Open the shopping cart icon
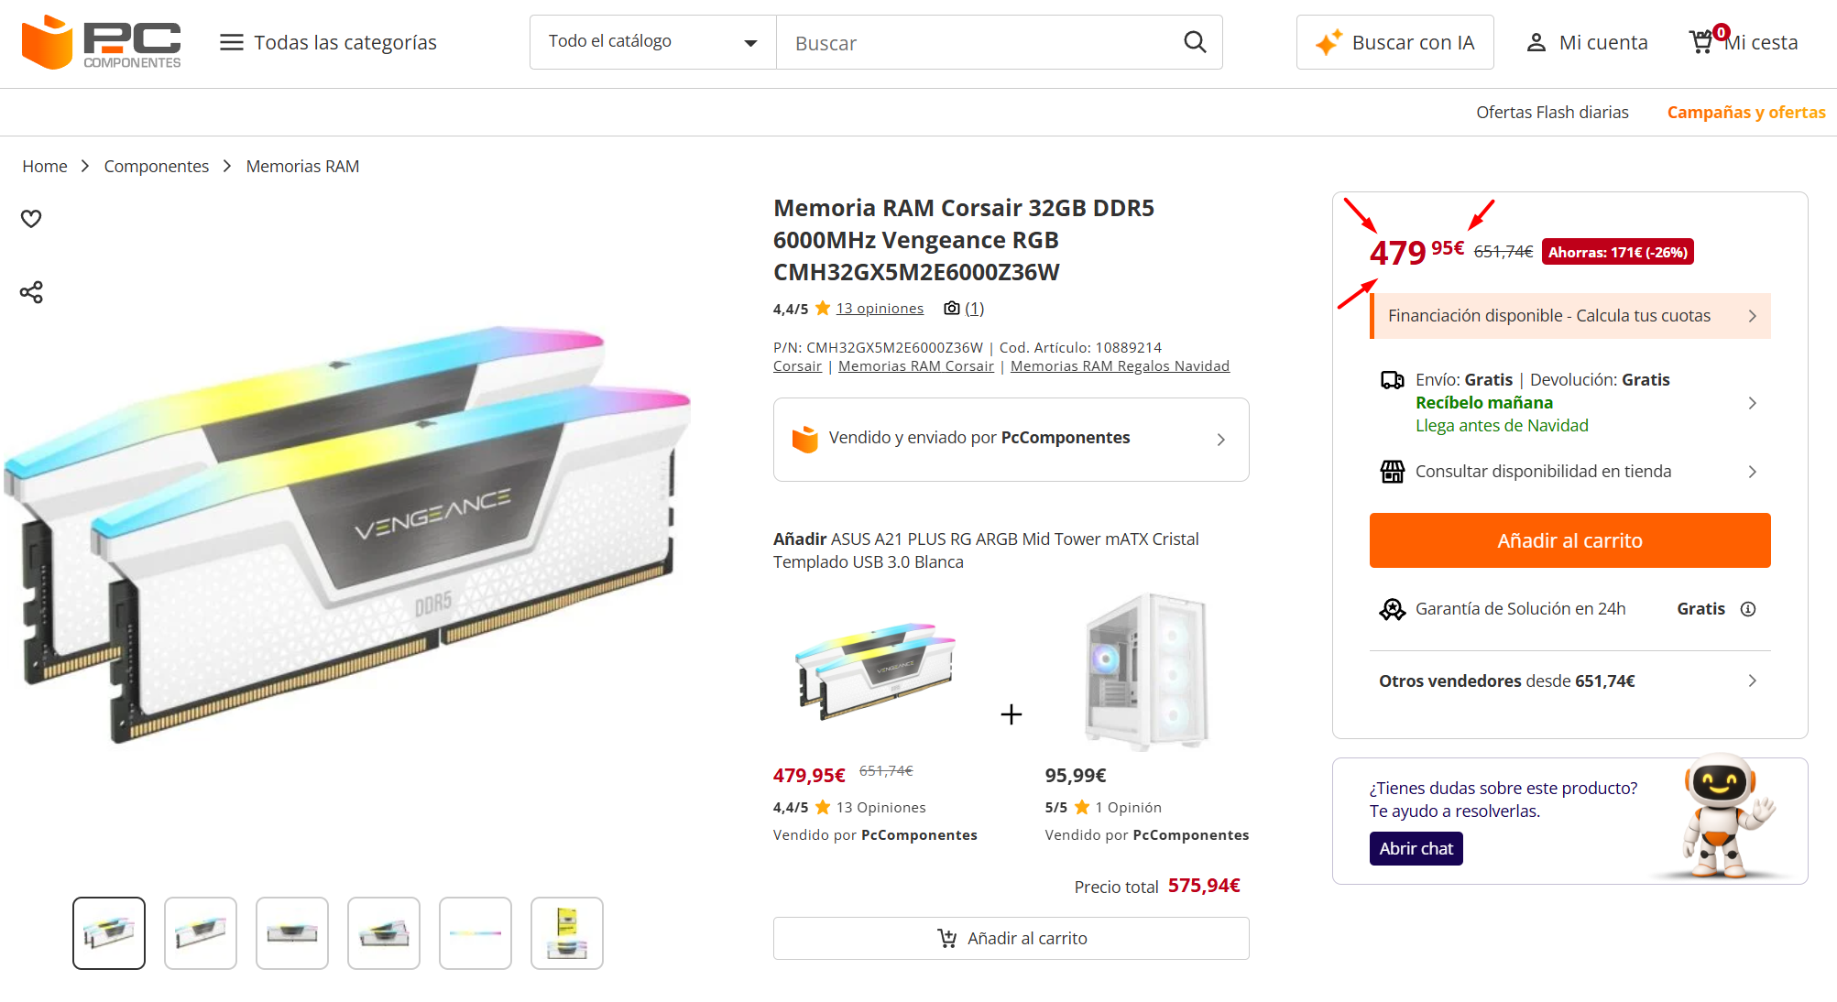 [x=1702, y=42]
